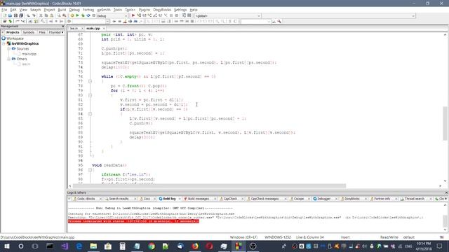Close the Management panel
Image resolution: width=449 pixels, height=252 pixels.
tap(63, 27)
